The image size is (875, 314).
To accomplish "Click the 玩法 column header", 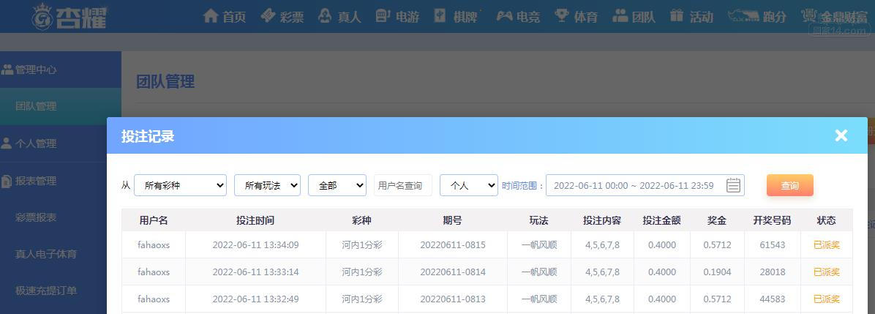I will (x=539, y=220).
